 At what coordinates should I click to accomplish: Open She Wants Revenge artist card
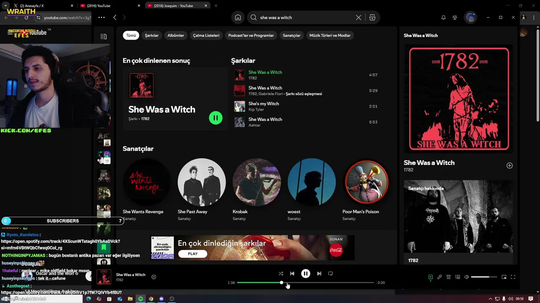146,189
